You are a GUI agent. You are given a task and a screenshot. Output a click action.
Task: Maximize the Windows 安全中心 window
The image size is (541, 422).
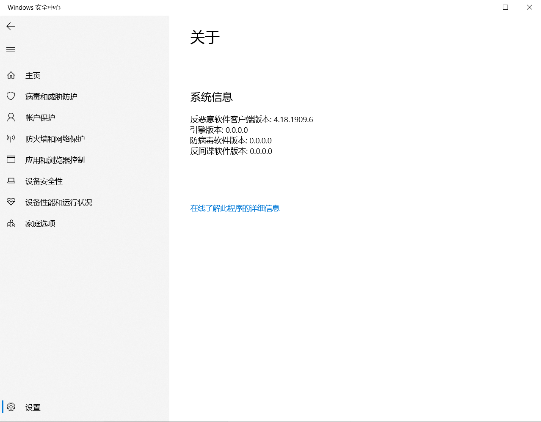505,7
